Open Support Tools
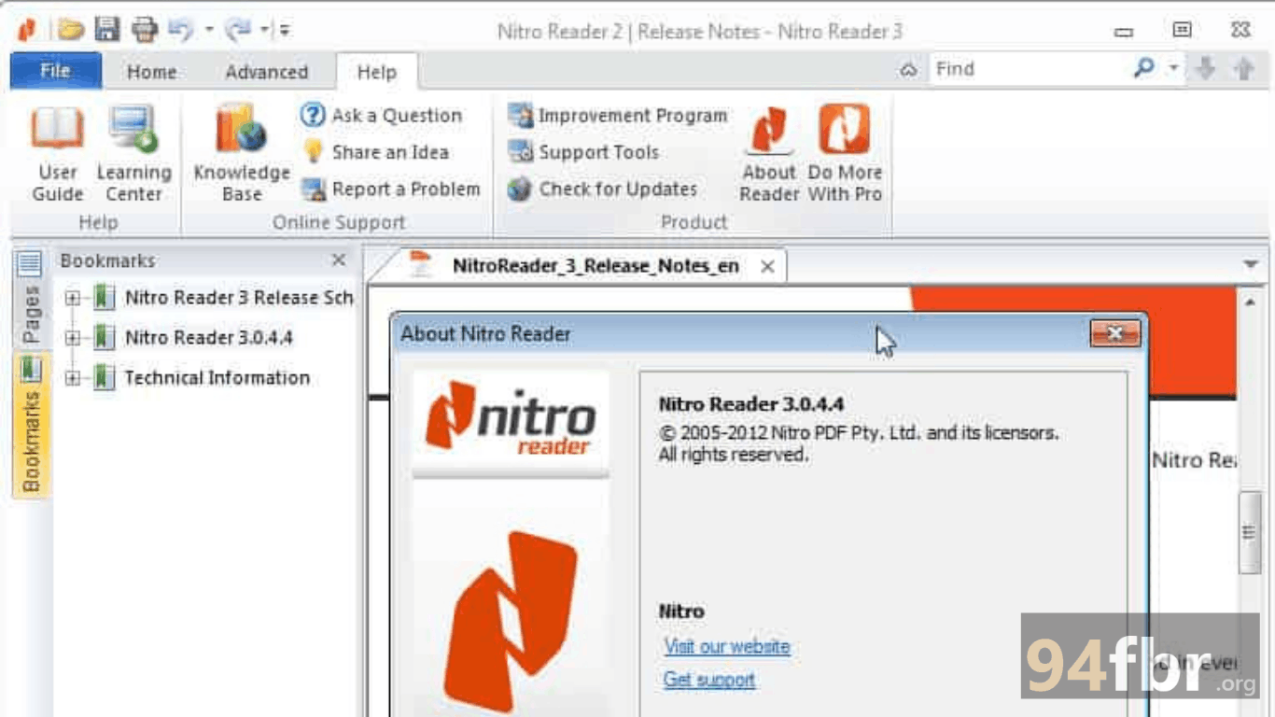This screenshot has width=1275, height=717. pos(583,152)
